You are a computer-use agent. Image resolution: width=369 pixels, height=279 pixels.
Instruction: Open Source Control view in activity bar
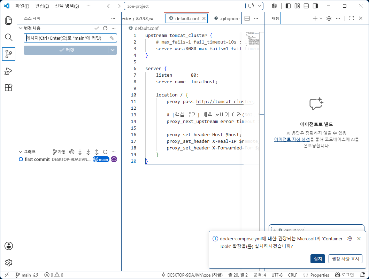[8, 54]
